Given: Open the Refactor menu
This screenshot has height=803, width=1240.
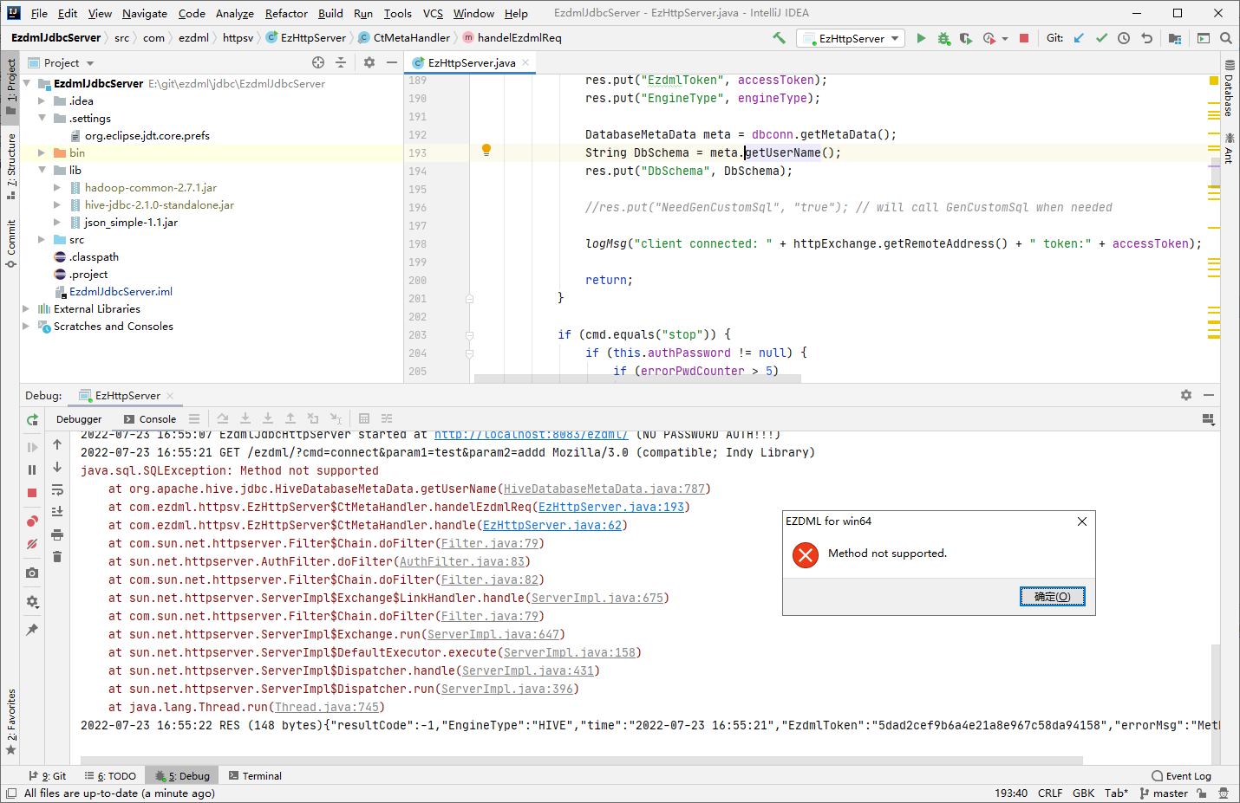Looking at the screenshot, I should click(x=286, y=13).
